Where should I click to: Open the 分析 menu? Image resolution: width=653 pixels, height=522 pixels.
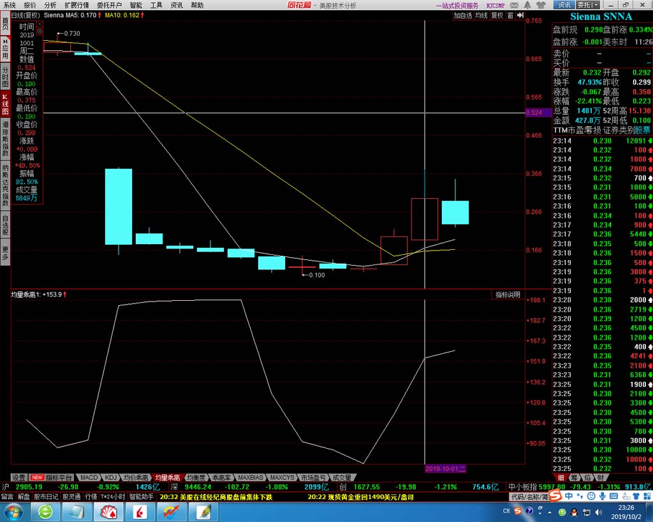(x=50, y=5)
